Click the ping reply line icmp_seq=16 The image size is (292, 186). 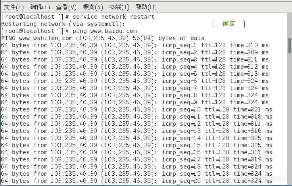coord(137,152)
